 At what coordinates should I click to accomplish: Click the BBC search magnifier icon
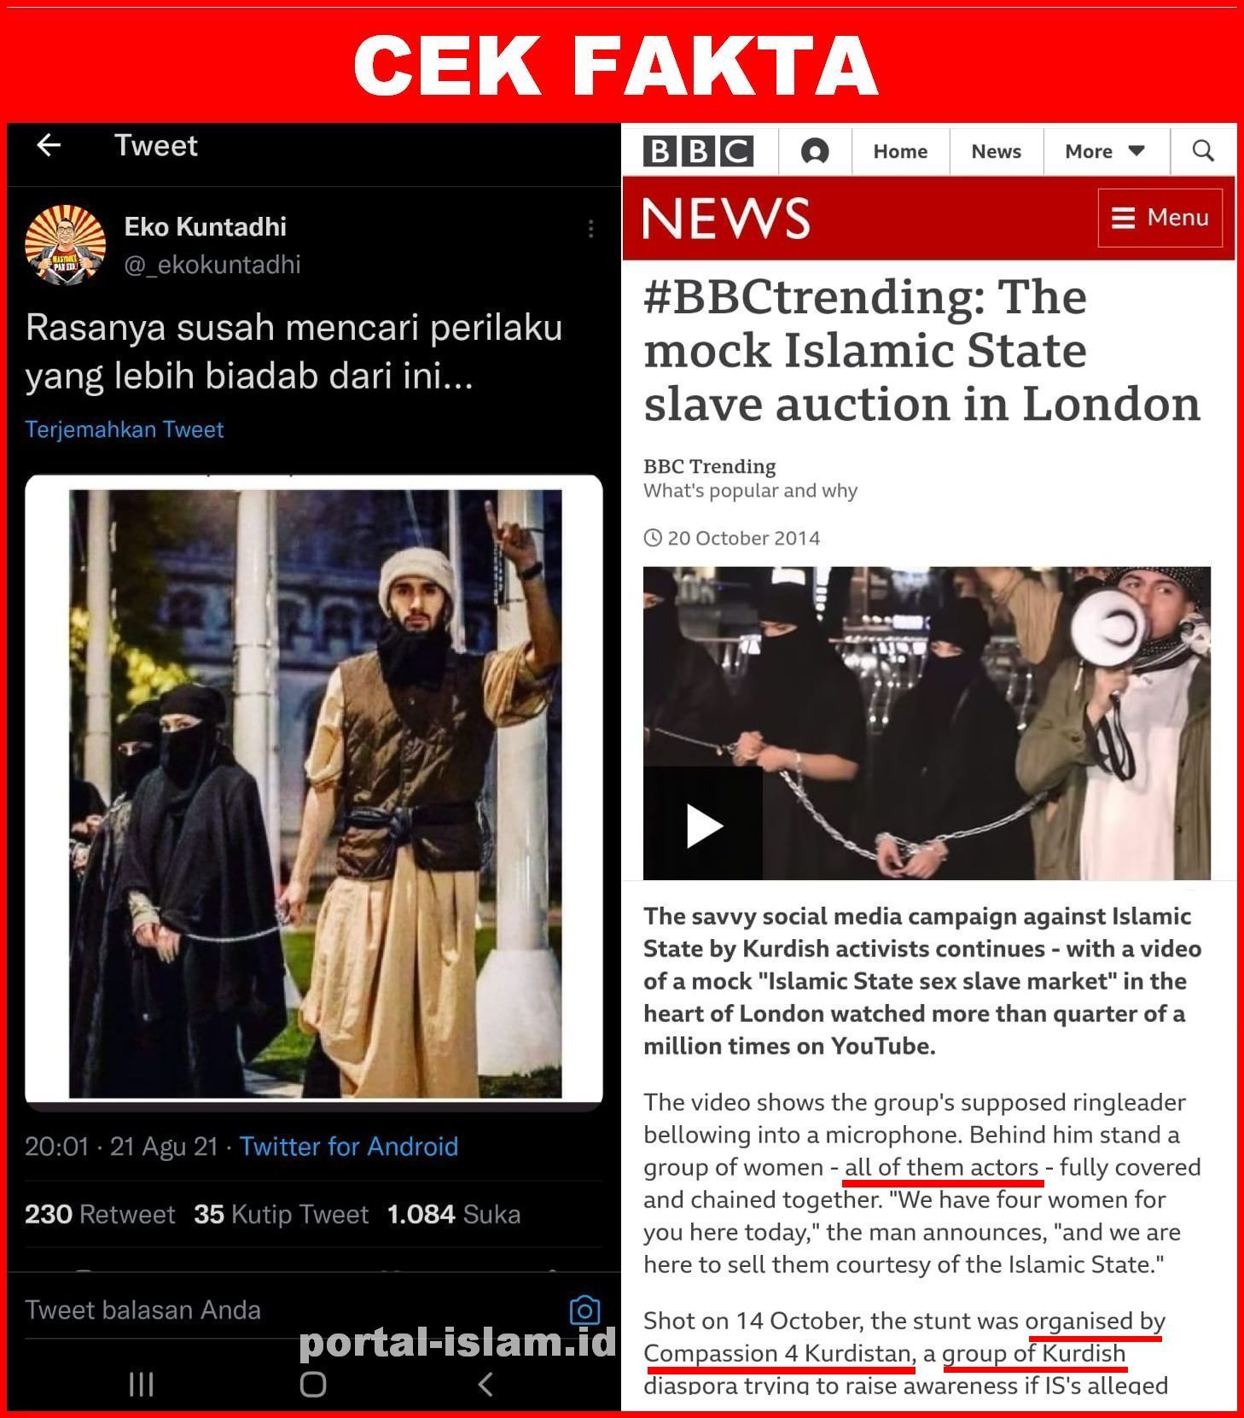pyautogui.click(x=1203, y=151)
